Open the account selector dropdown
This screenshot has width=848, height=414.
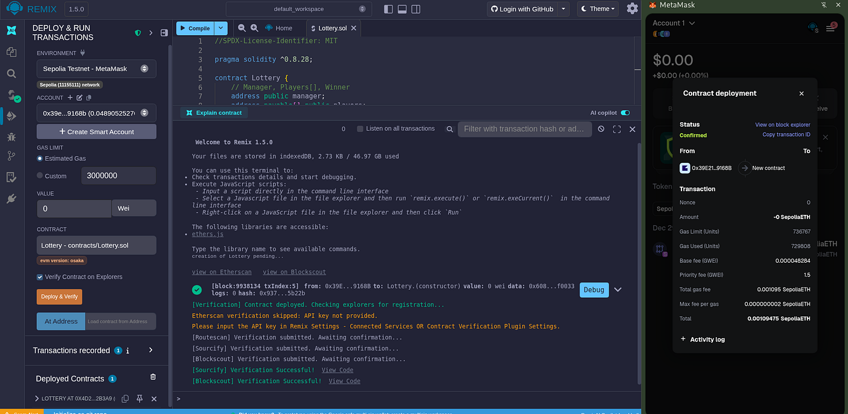point(96,113)
